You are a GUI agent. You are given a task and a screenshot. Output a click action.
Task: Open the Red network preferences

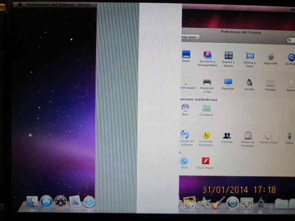(x=185, y=108)
